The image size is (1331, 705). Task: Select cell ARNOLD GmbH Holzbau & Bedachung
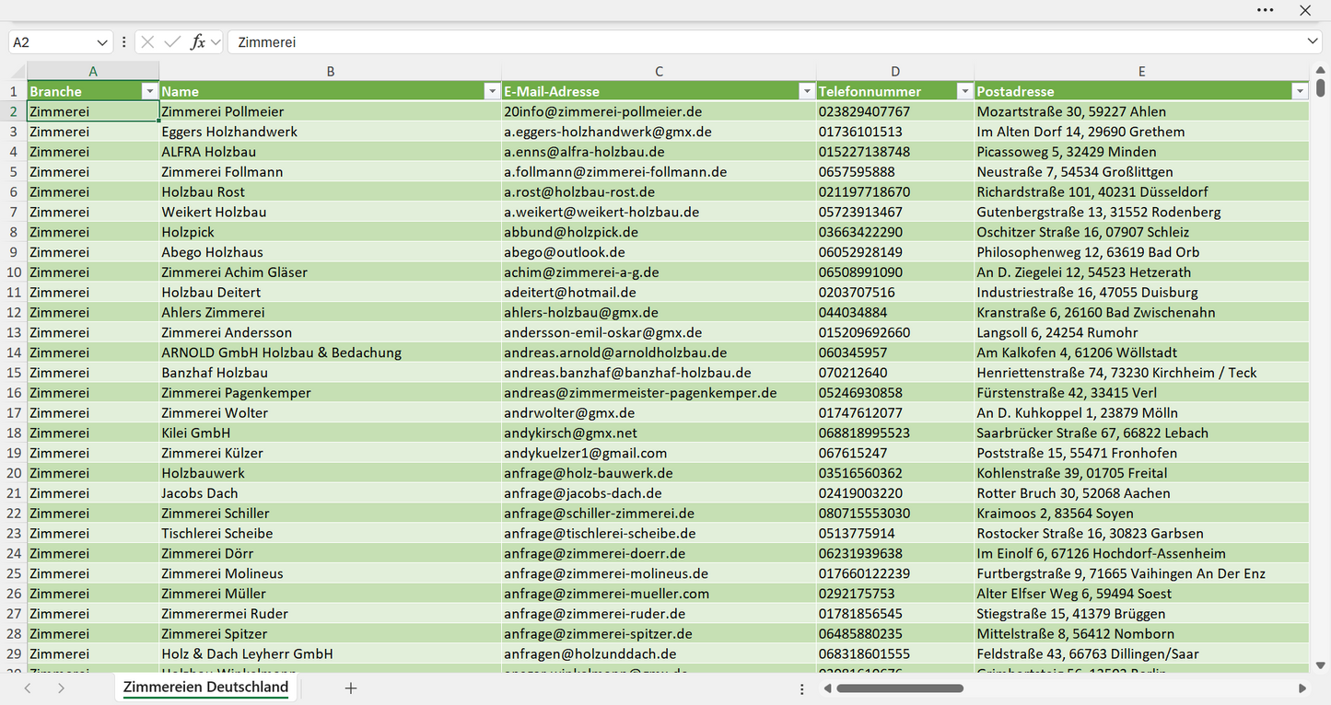tap(330, 352)
